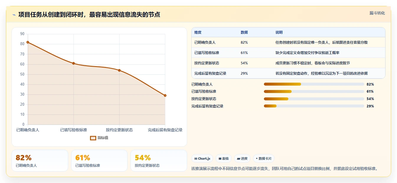Click the 29% text right of last progress bar
The width and height of the screenshot is (397, 183).
coord(370,106)
